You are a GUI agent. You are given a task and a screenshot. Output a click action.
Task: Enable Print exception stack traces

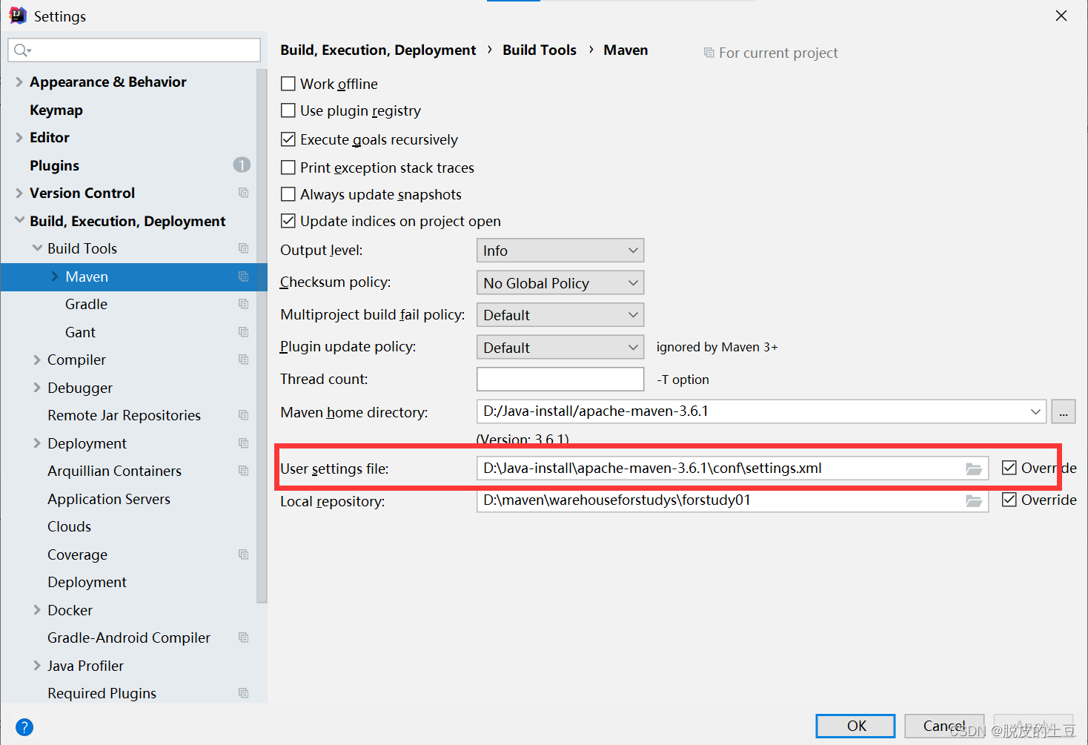pyautogui.click(x=288, y=168)
